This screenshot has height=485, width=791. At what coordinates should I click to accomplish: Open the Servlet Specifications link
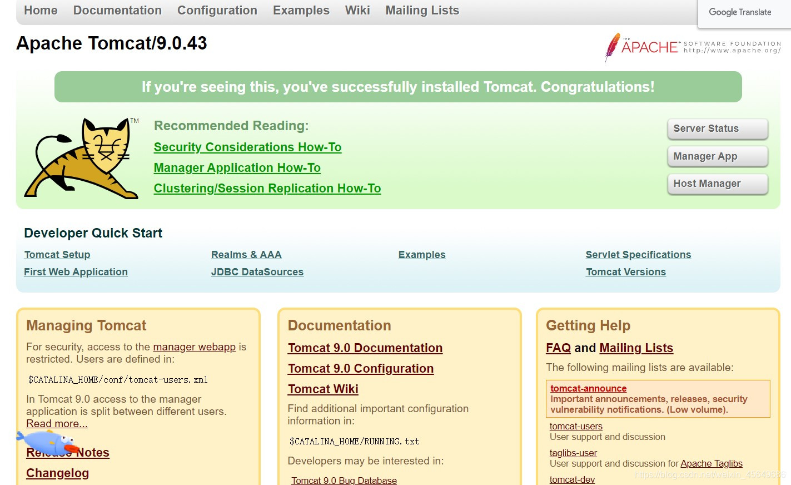[638, 255]
